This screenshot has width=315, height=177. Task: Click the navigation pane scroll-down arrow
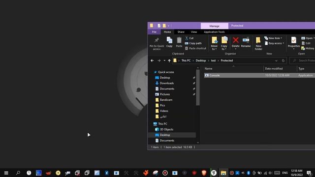(x=198, y=143)
